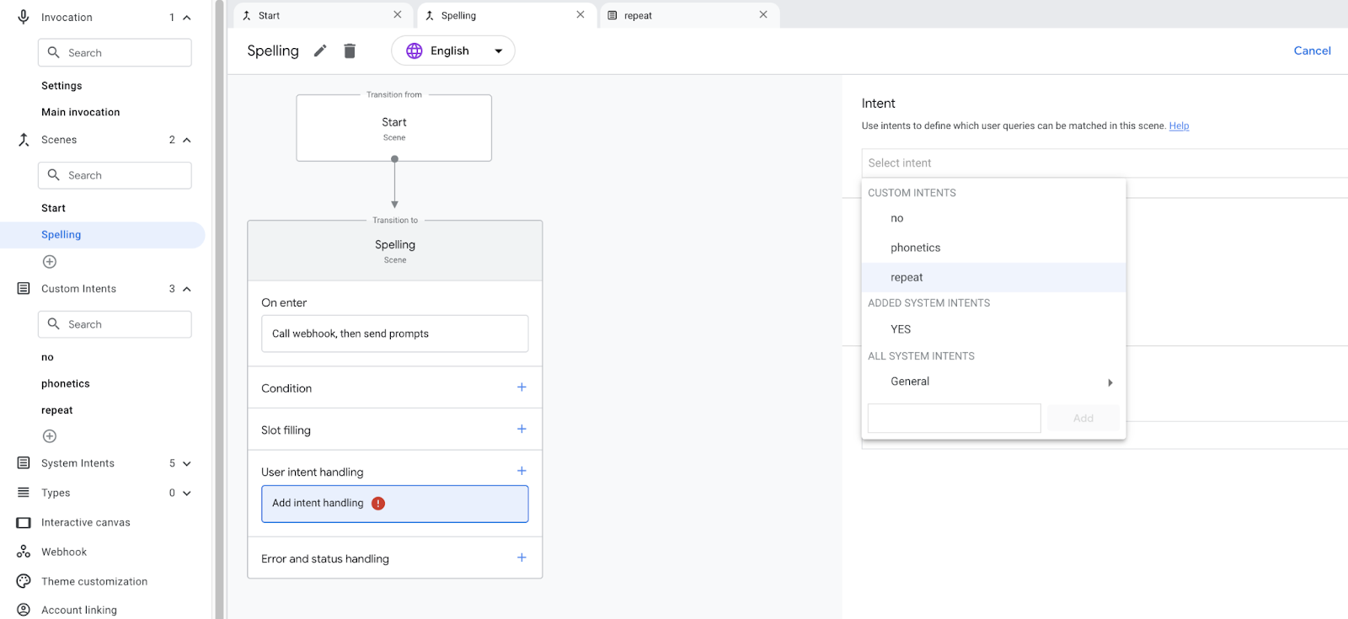Screen dimensions: 1348x619
Task: Add a Condition with the plus icon
Action: tap(522, 387)
